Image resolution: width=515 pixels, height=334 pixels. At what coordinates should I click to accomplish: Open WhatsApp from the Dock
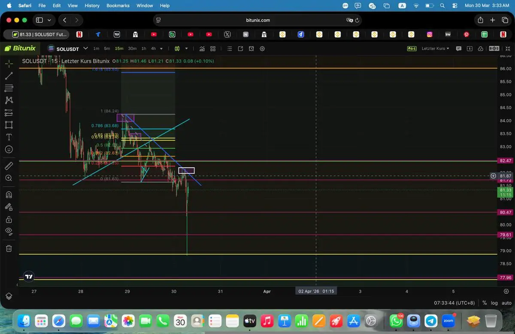coord(397,320)
